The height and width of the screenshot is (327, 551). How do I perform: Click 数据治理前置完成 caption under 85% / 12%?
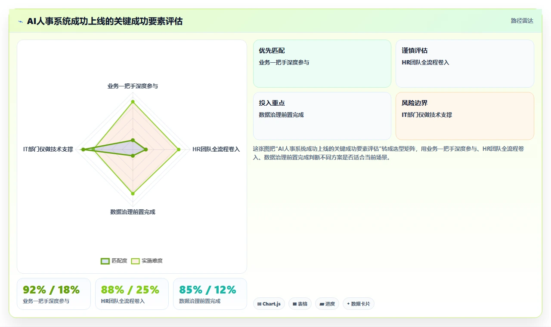pos(200,301)
